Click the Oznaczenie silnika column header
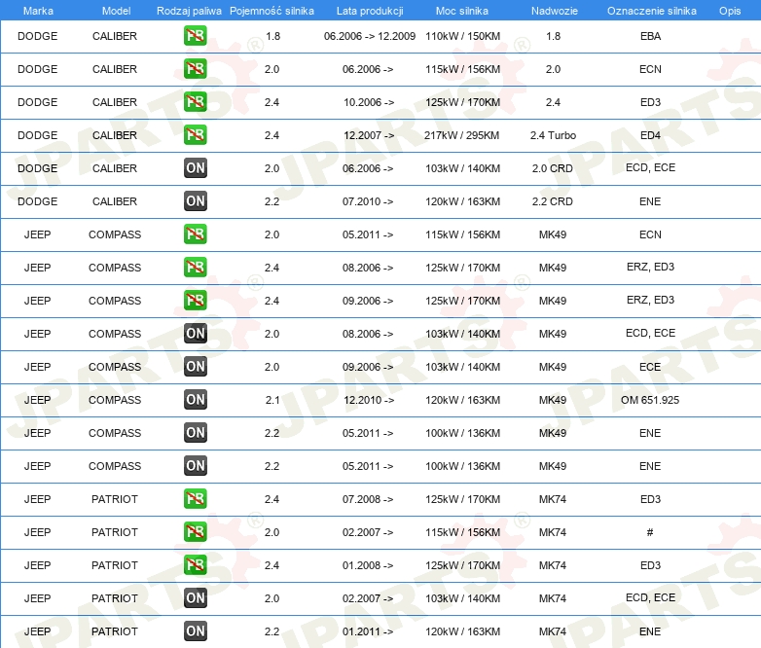The height and width of the screenshot is (648, 761). [651, 11]
